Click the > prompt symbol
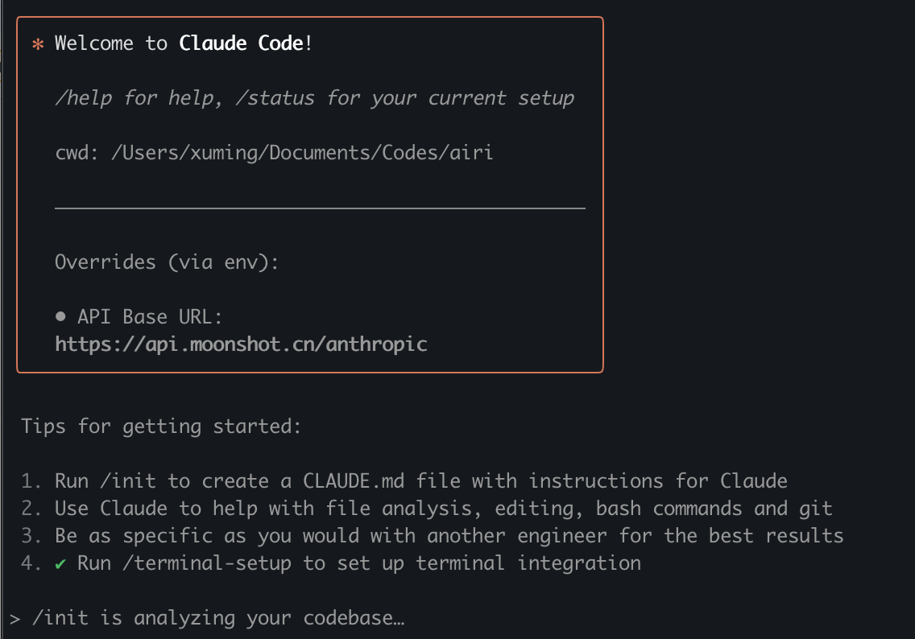The image size is (915, 639). (x=15, y=619)
